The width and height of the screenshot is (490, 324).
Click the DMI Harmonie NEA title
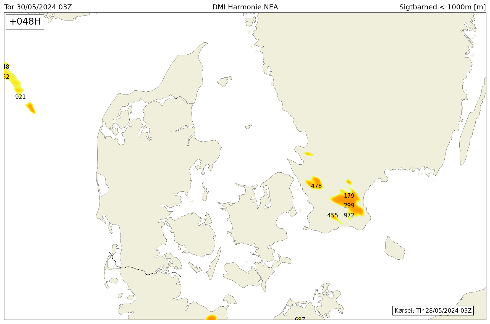pyautogui.click(x=245, y=7)
